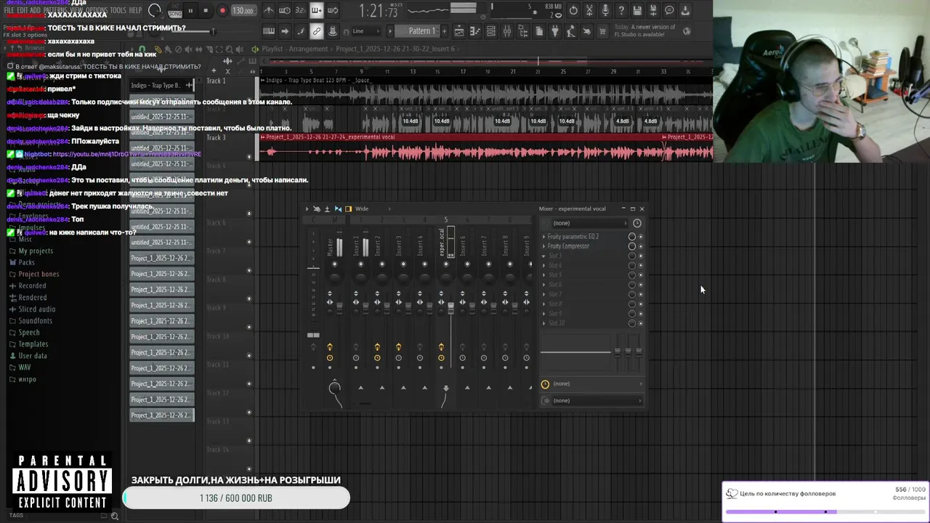Image resolution: width=930 pixels, height=523 pixels.
Task: Open the mixer options menu arrow
Action: [x=307, y=209]
